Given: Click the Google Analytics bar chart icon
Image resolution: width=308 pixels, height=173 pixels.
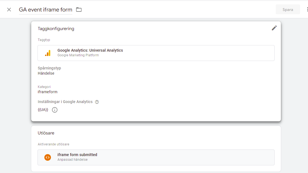Looking at the screenshot, I should [48, 53].
